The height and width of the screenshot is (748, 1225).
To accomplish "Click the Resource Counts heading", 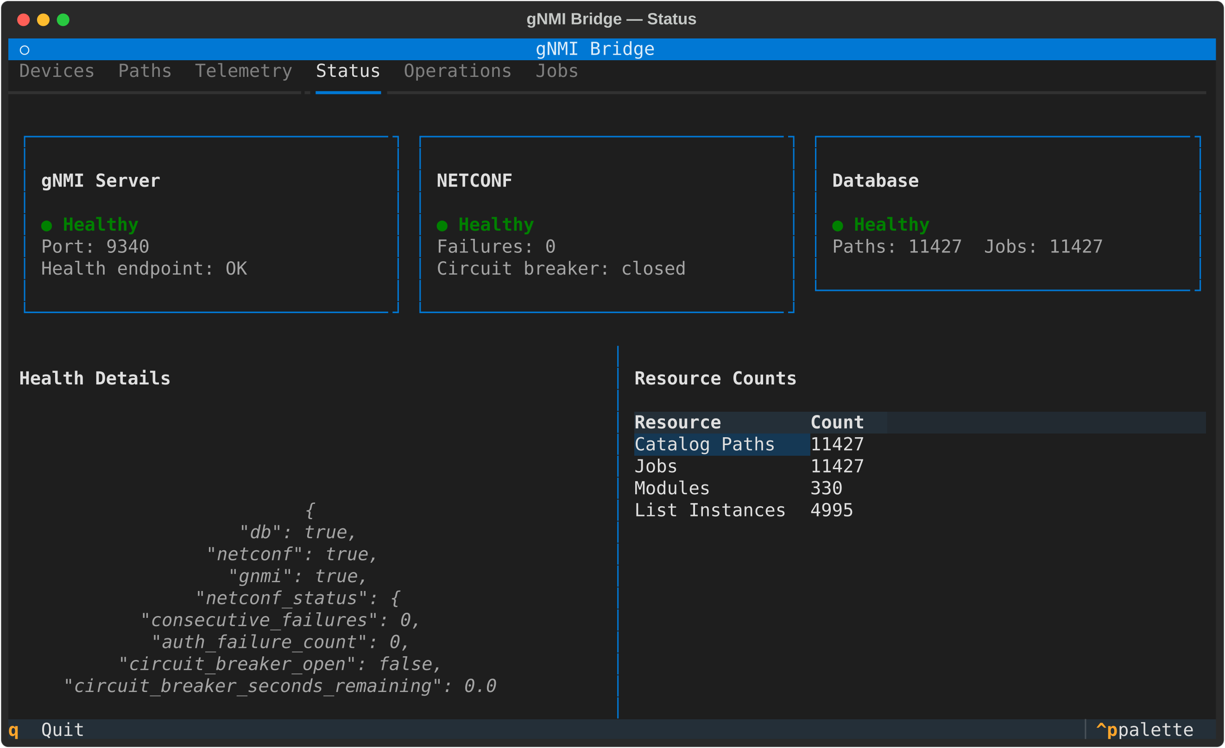I will click(715, 378).
